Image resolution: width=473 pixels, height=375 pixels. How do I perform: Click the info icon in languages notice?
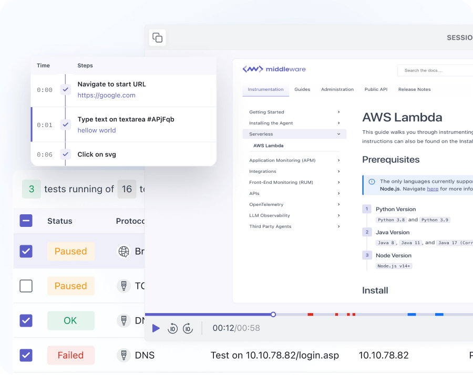(x=372, y=181)
